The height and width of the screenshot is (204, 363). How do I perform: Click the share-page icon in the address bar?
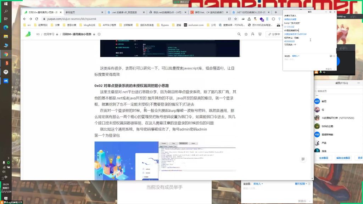tap(229, 19)
